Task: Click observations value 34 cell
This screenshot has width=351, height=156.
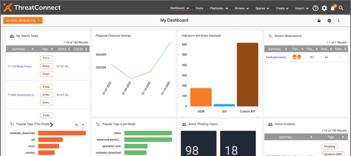Action: [326, 57]
